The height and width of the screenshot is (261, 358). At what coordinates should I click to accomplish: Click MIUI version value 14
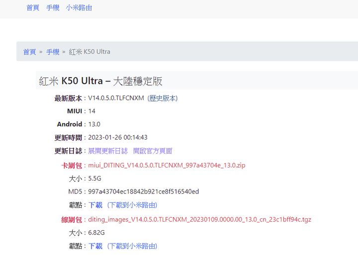click(x=92, y=111)
